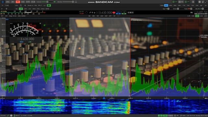Toggle Break-in mode
The width and height of the screenshot is (208, 117).
click(30, 6)
